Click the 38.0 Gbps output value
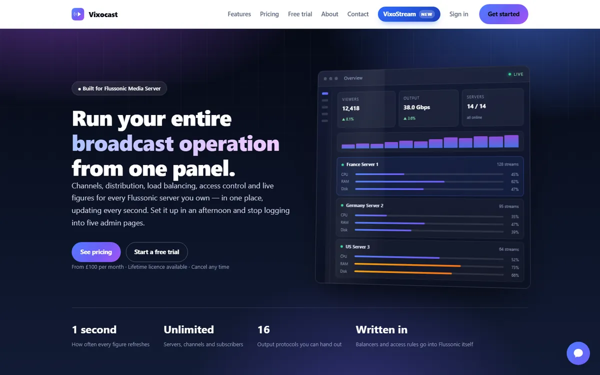This screenshot has width=600, height=375. click(x=417, y=107)
